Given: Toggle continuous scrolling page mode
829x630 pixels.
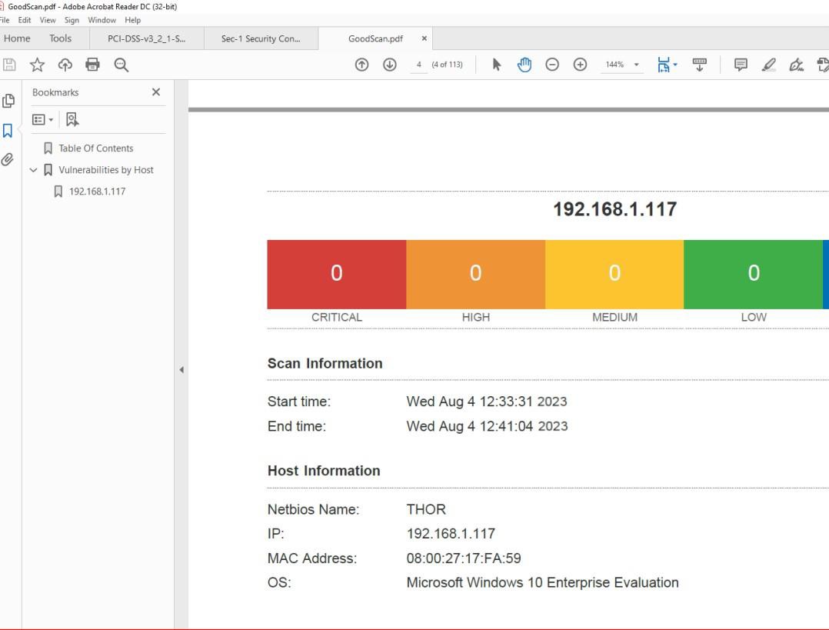Looking at the screenshot, I should tap(698, 65).
